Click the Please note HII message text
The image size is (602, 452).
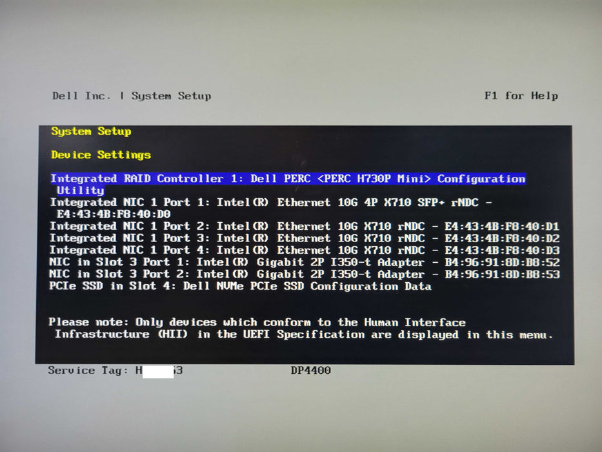click(x=301, y=328)
